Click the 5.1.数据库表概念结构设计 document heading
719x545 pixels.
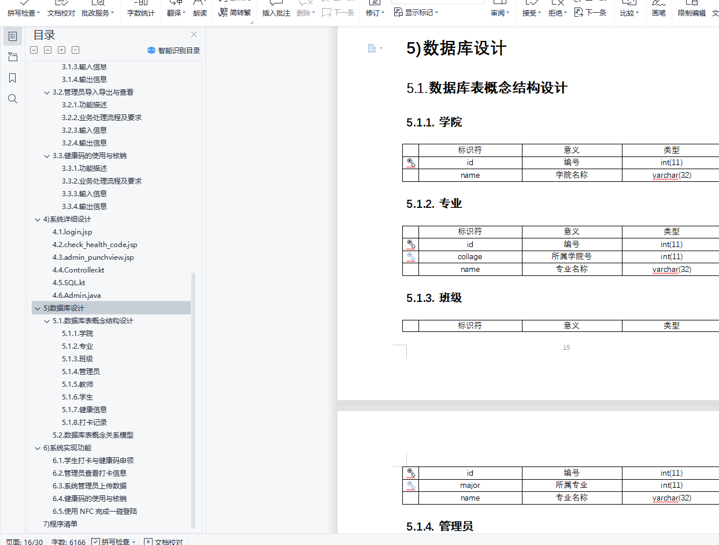point(487,88)
